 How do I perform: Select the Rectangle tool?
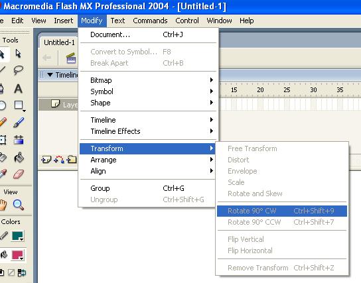coord(19,105)
